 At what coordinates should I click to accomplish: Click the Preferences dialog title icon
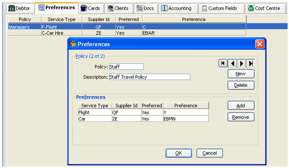pyautogui.click(x=73, y=43)
